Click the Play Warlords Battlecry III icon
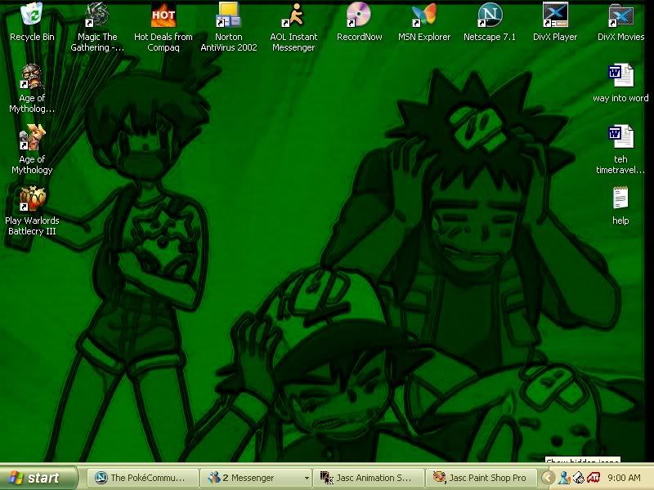This screenshot has height=490, width=654. point(32,198)
